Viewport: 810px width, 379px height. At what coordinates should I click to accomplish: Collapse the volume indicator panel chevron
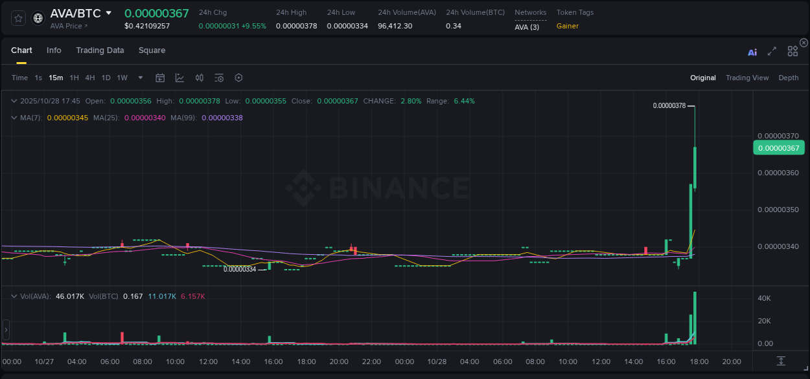pos(14,295)
